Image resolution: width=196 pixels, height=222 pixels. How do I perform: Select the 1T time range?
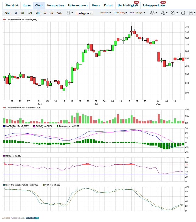16,13
